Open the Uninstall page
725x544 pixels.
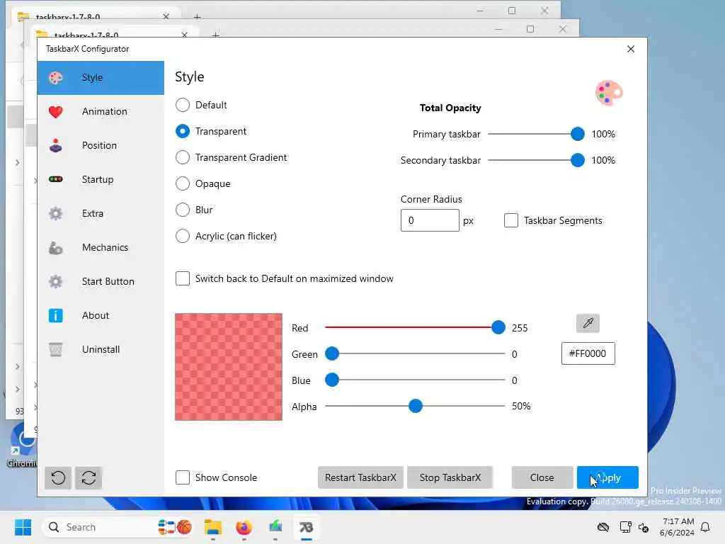point(101,350)
